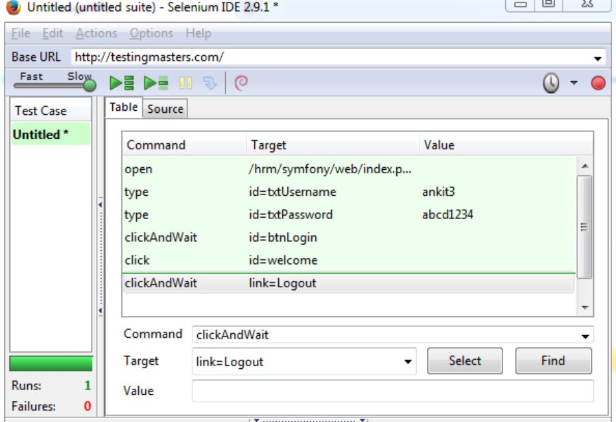Click the Play current test case icon

(x=156, y=84)
